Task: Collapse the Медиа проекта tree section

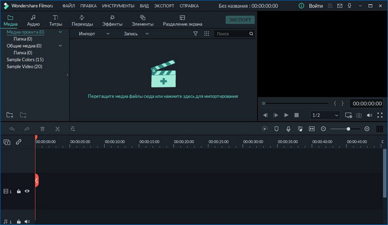Action: pyautogui.click(x=60, y=32)
